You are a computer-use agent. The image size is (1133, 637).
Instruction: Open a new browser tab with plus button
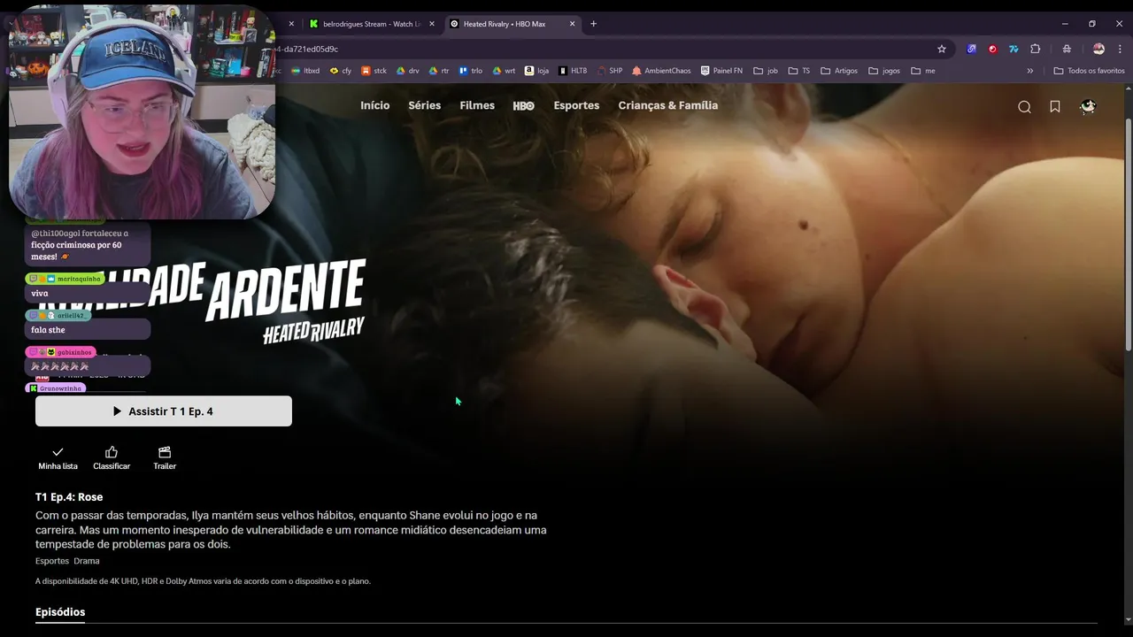(x=593, y=24)
